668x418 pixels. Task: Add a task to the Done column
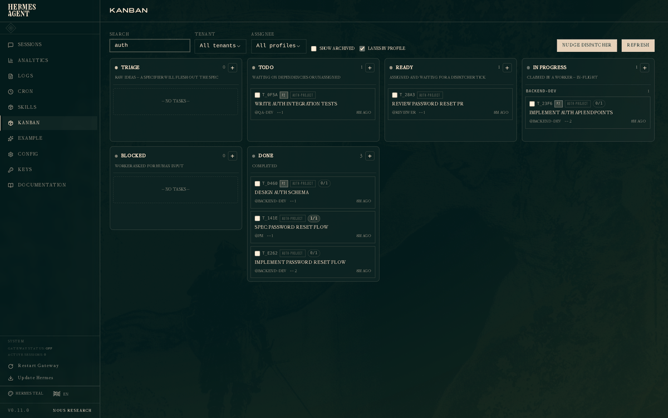click(x=370, y=156)
